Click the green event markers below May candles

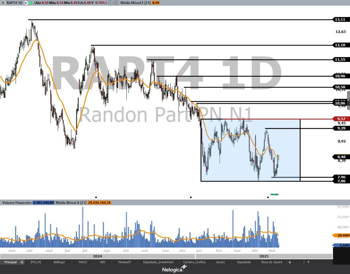(274, 194)
